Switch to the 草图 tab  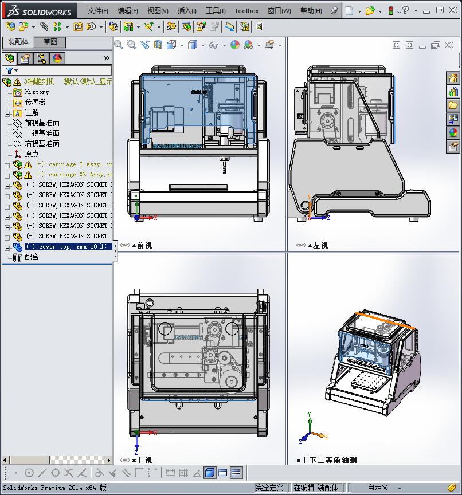tap(50, 42)
